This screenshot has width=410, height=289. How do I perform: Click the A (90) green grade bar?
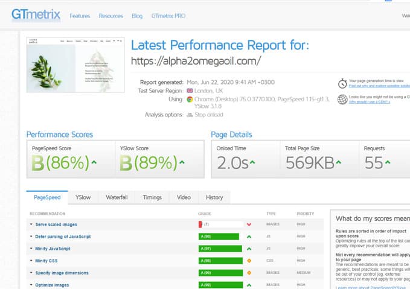(219, 237)
